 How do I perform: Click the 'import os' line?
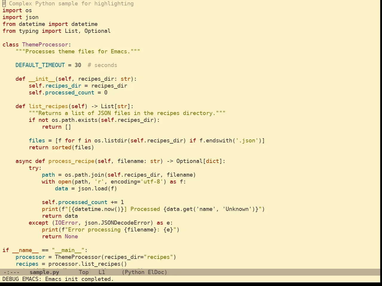(x=17, y=10)
